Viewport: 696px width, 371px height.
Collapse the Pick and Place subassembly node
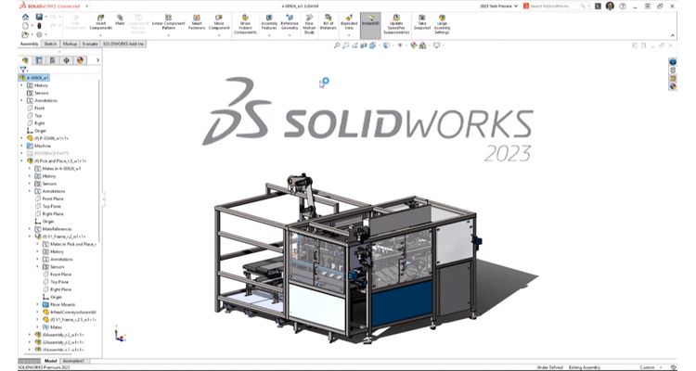(21, 160)
